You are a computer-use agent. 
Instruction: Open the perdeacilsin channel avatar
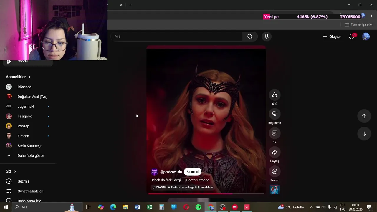(154, 172)
